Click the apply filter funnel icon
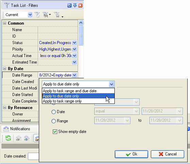The width and height of the screenshot is (190, 164). point(37,15)
